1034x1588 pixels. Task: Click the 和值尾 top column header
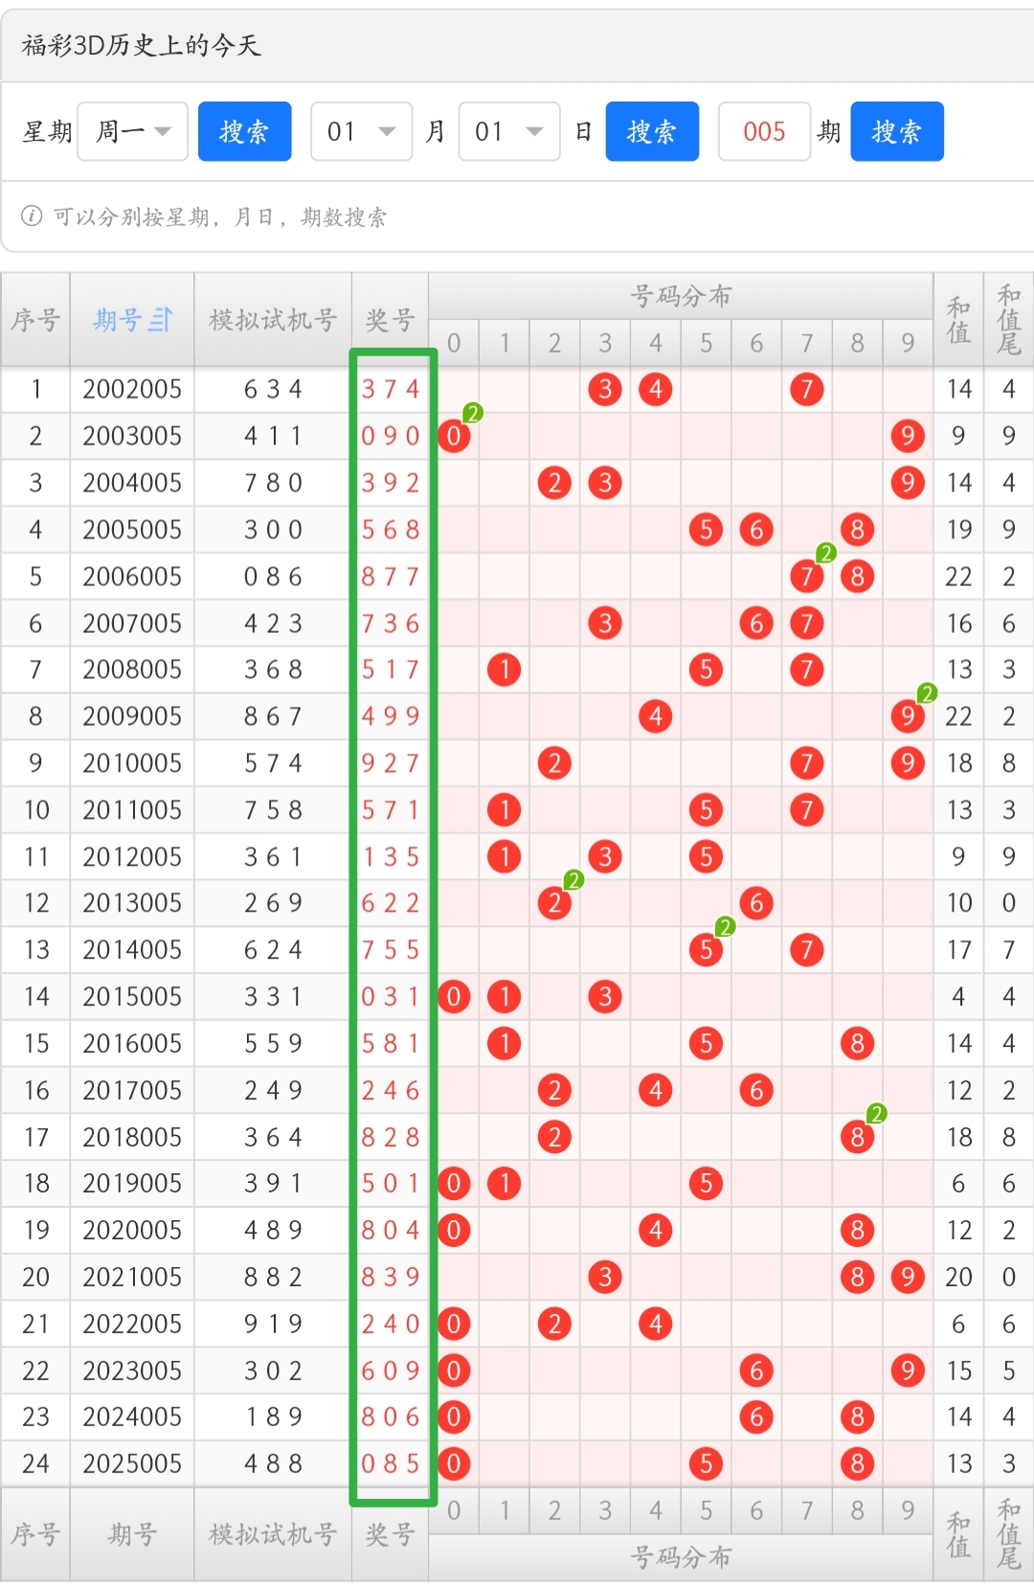tap(1009, 320)
